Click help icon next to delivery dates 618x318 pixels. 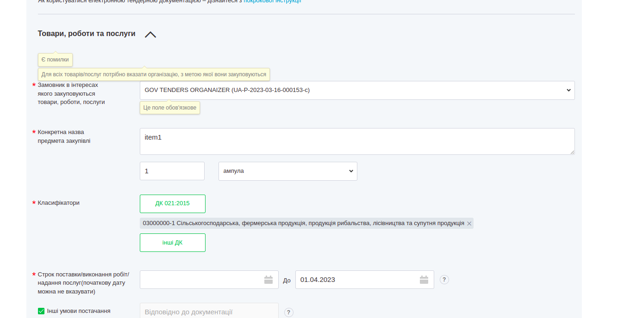444,280
